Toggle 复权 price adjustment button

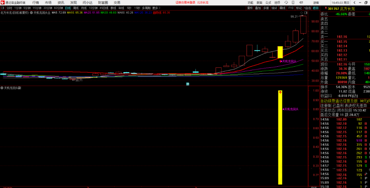250,8
